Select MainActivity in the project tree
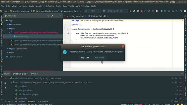This screenshot has width=187, height=105. (22, 36)
